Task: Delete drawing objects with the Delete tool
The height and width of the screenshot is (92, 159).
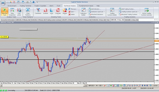Action: pos(71,15)
